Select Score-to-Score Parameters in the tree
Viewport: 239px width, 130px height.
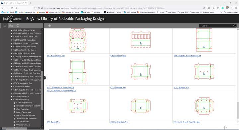pyautogui.click(x=27, y=119)
